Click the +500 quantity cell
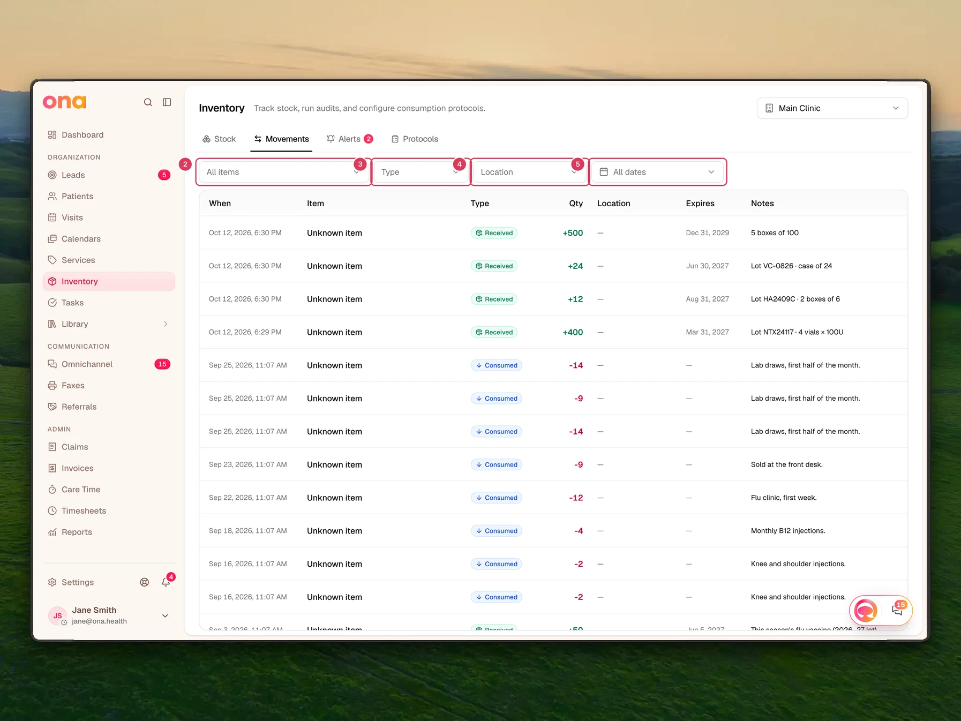This screenshot has height=721, width=961. click(573, 233)
